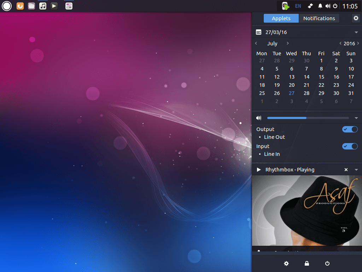362x272 pixels.
Task: Click the lock screen icon
Action: (307, 263)
